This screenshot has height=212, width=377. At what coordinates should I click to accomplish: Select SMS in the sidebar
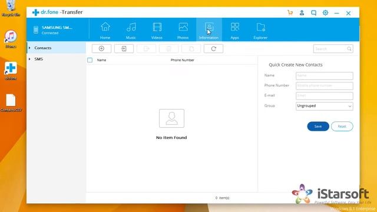[38, 59]
